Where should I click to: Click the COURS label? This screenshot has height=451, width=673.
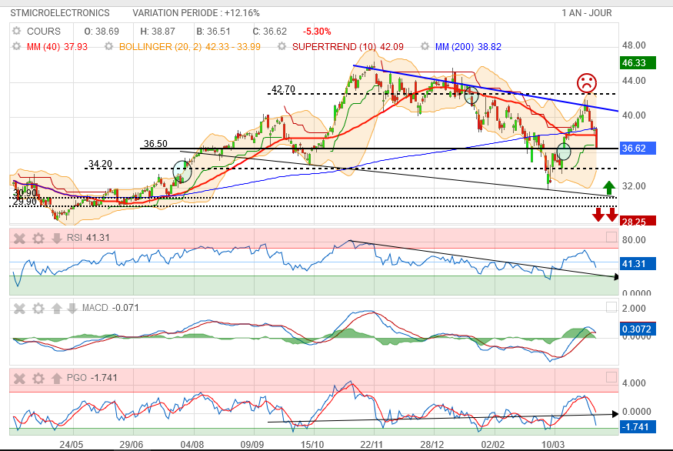44,32
